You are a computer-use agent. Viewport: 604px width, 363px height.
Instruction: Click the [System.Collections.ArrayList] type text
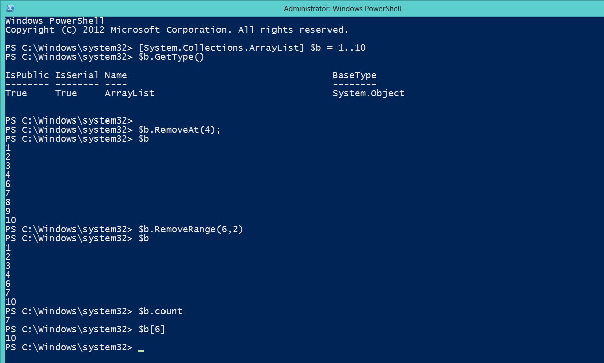[x=222, y=48]
